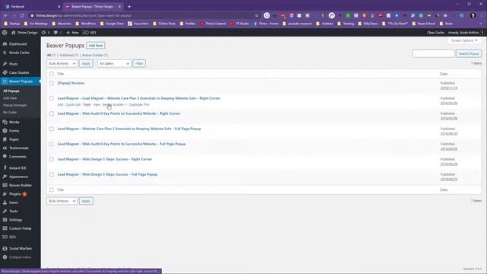The image size is (487, 274).
Task: Toggle the footer select-all checkbox
Action: 52,190
